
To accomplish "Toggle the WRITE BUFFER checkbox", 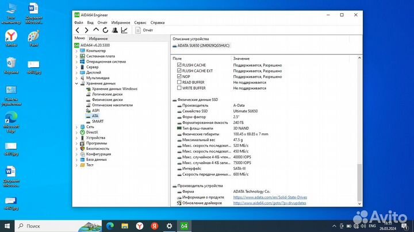I will click(x=179, y=88).
